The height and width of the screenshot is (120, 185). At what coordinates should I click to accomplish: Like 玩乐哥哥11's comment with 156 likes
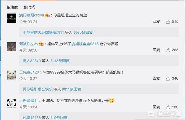[168, 107]
